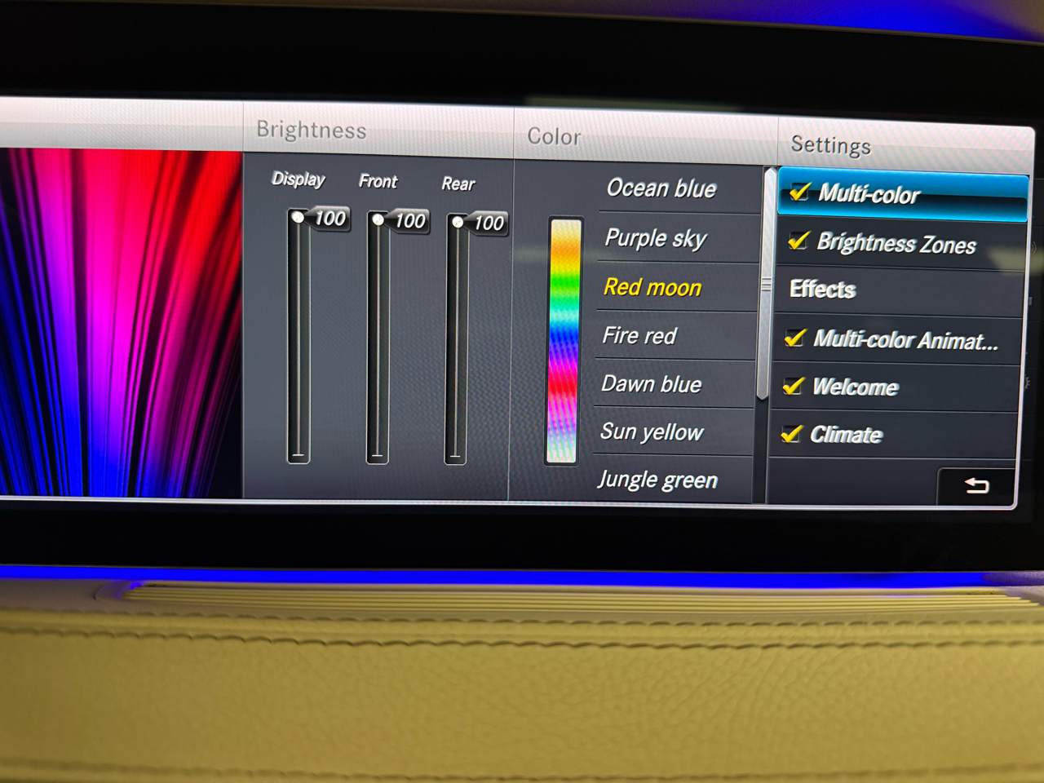Toggle the Climate effect checkbox

pyautogui.click(x=791, y=434)
